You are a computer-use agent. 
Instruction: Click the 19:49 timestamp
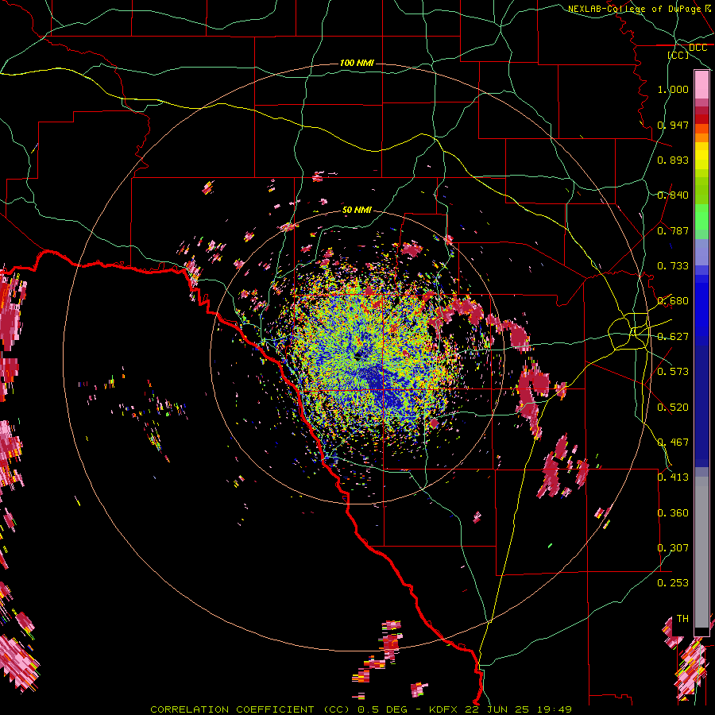553,709
